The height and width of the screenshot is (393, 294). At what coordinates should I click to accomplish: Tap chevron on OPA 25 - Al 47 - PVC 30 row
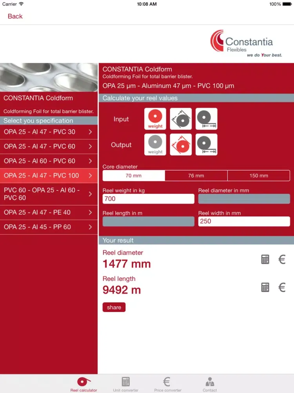(90, 132)
